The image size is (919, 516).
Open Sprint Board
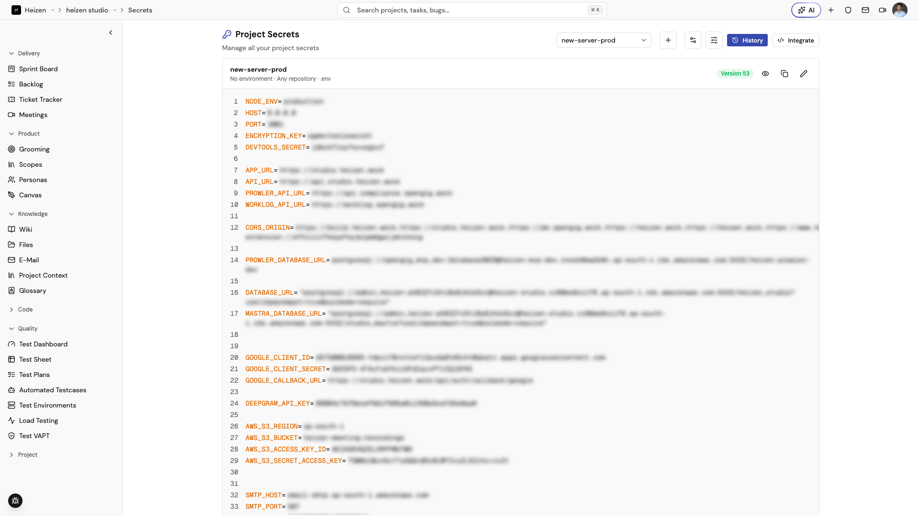point(38,69)
